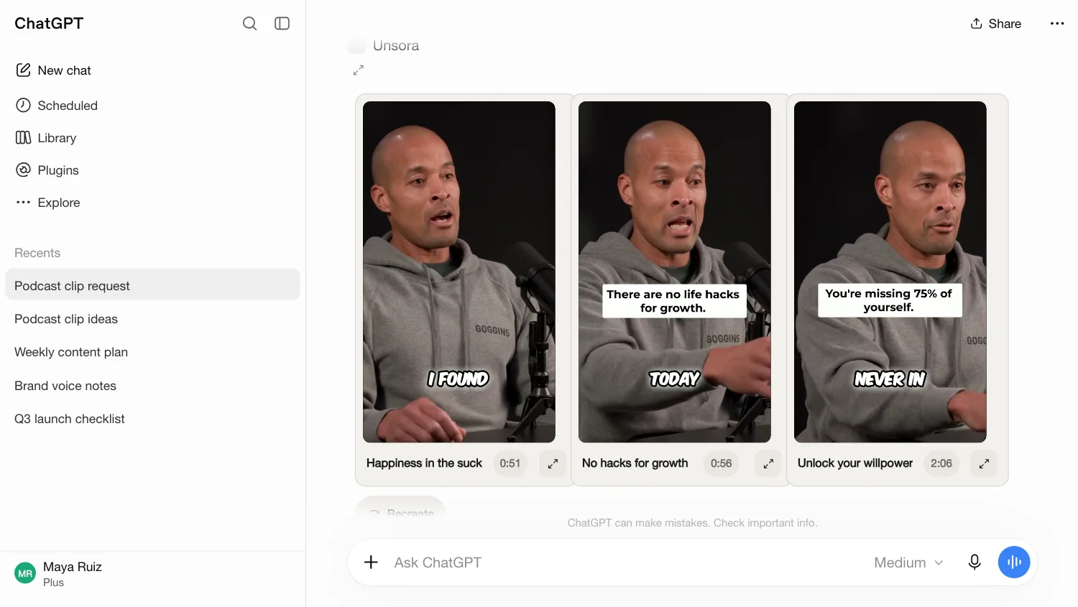Expand the No hacks for growth clip
Image resolution: width=1078 pixels, height=607 pixels.
click(x=768, y=463)
